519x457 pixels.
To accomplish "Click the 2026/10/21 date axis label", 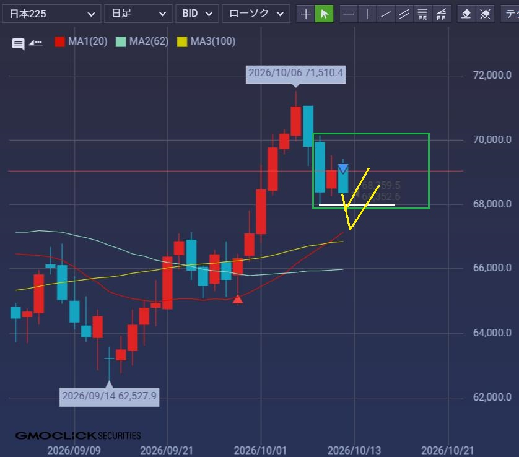I will (x=448, y=450).
